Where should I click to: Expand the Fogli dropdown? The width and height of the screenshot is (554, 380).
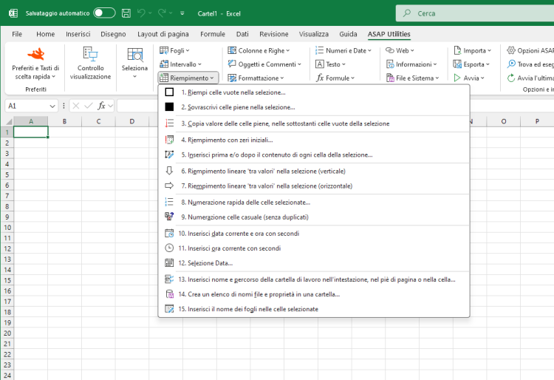coord(174,50)
